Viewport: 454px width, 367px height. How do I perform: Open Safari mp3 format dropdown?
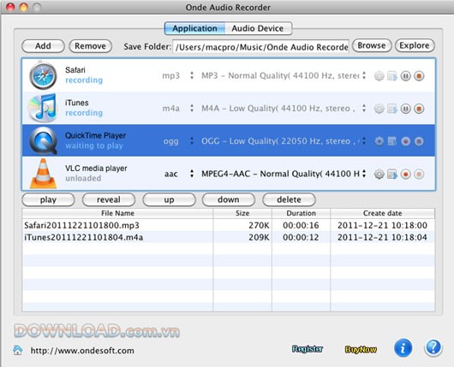tap(178, 76)
